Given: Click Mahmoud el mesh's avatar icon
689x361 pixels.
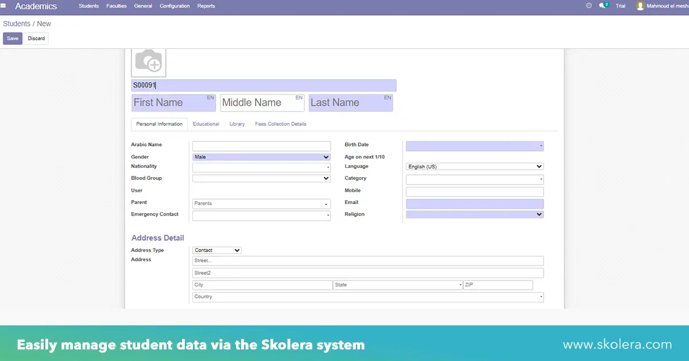Looking at the screenshot, I should point(640,6).
